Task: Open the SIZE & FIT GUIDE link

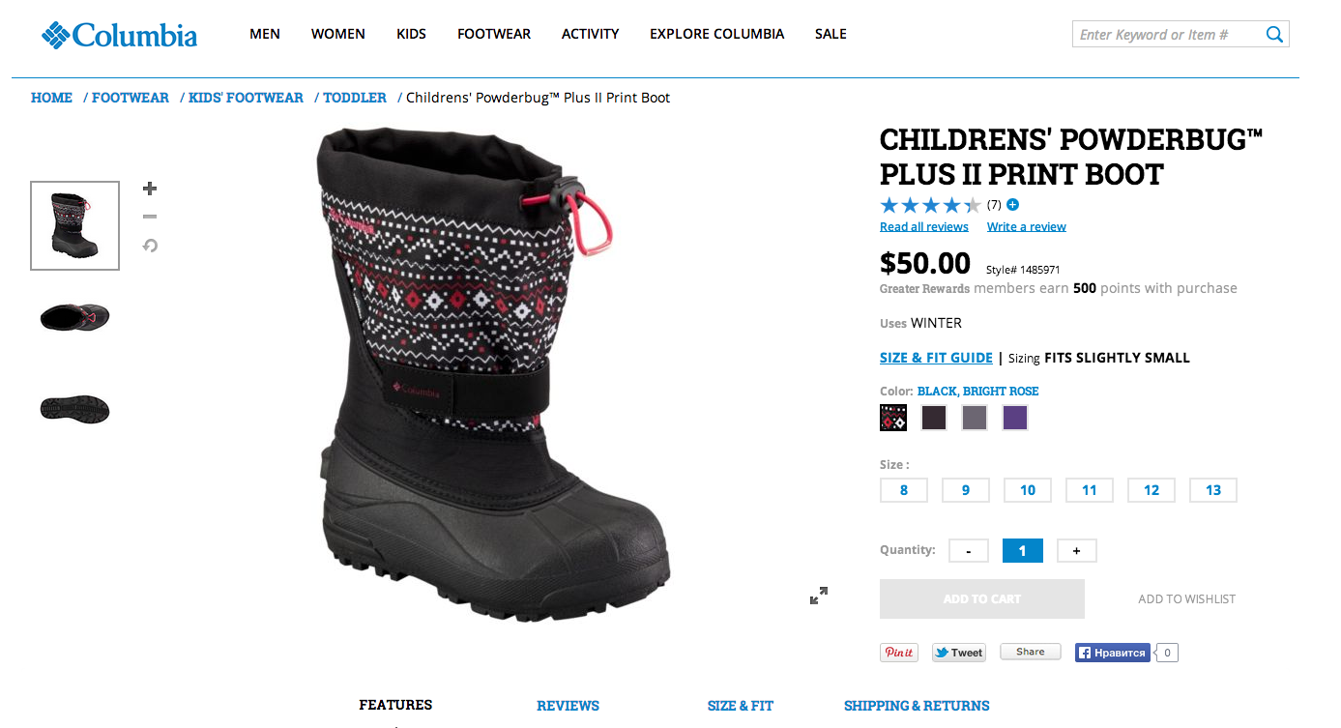Action: pos(936,358)
